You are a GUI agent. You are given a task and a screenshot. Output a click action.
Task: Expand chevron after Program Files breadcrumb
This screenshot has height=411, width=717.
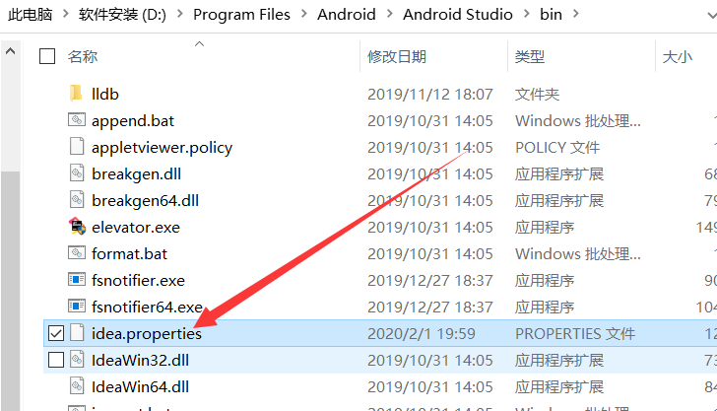(303, 14)
